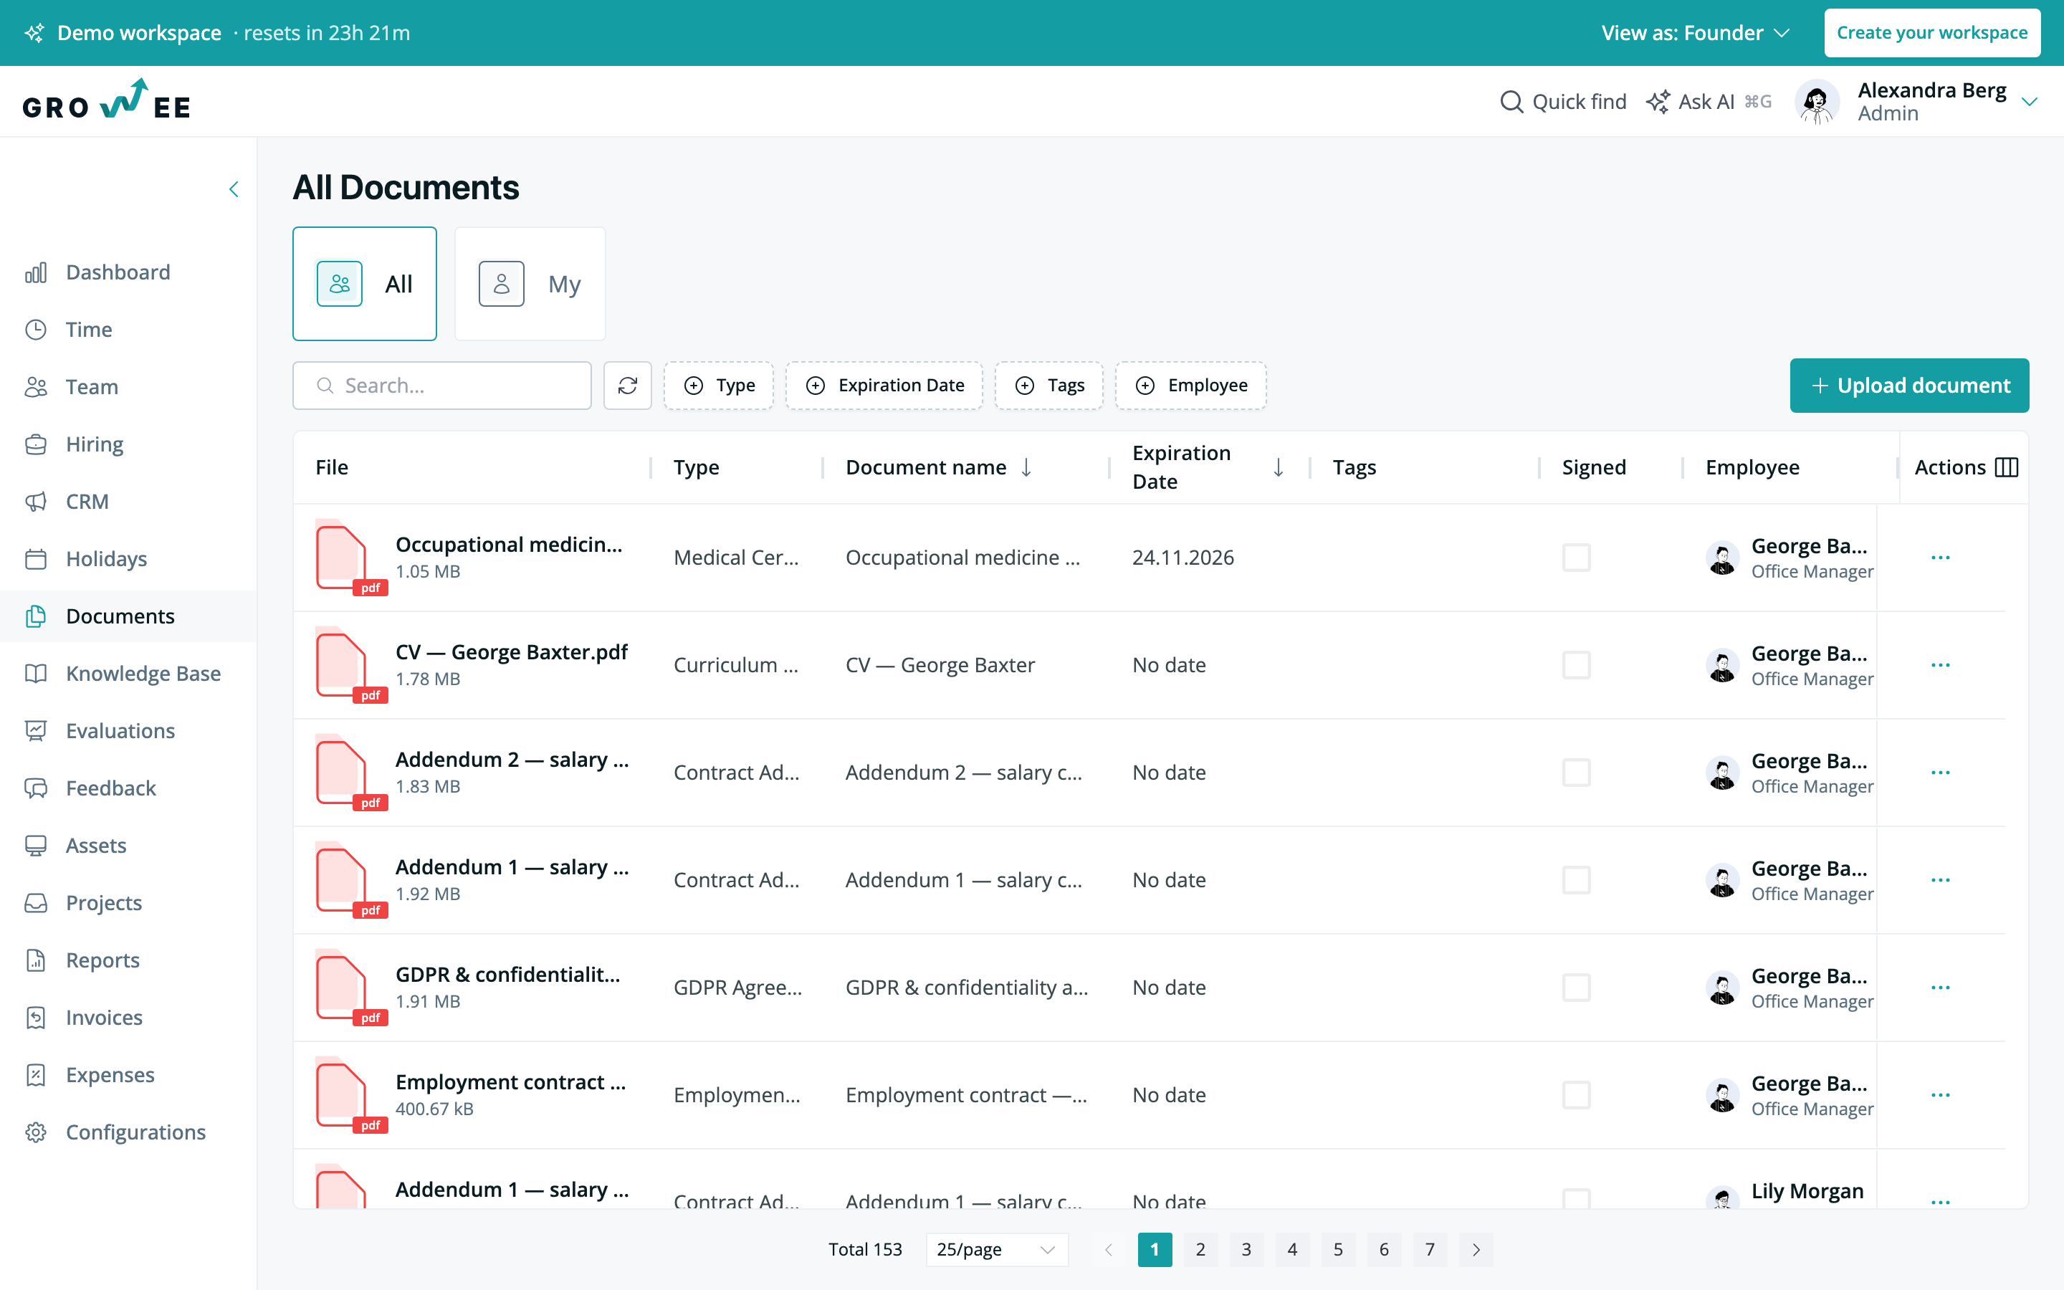
Task: Click the Ask AI sparkle icon
Action: (x=1658, y=102)
